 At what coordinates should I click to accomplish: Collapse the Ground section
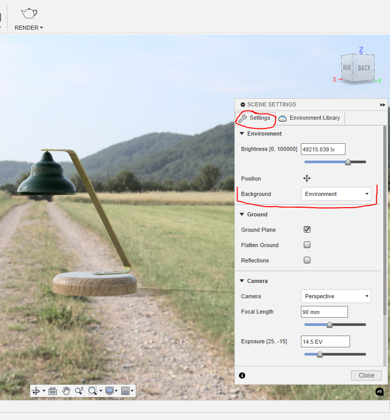[x=242, y=214]
